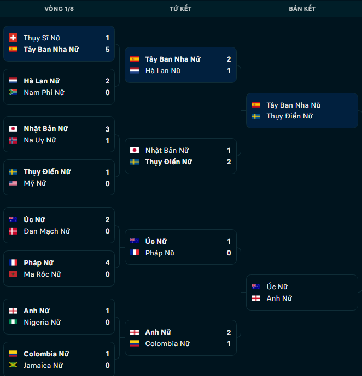Click the Hà Lan Nữ team name in round of 16
This screenshot has height=376, width=362.
coord(42,81)
